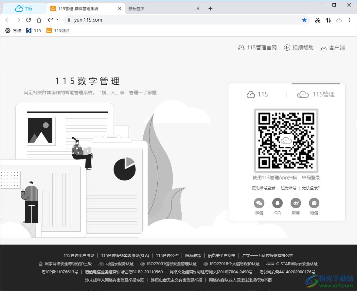Select the 115管理_群体管理系统 tab
The width and height of the screenshot is (357, 291).
coord(86,9)
